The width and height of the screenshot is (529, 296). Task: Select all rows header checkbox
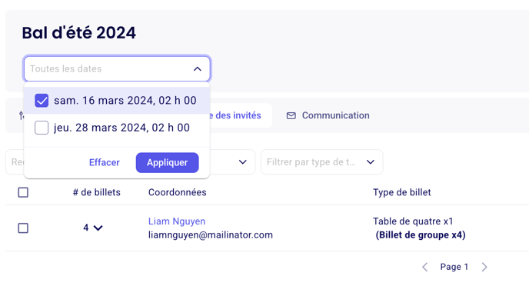click(23, 192)
